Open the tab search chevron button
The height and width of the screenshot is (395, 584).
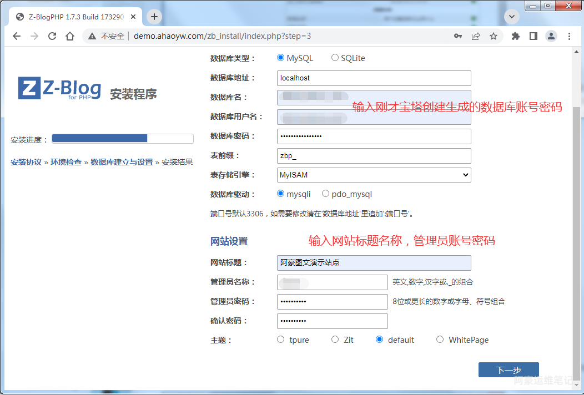512,17
